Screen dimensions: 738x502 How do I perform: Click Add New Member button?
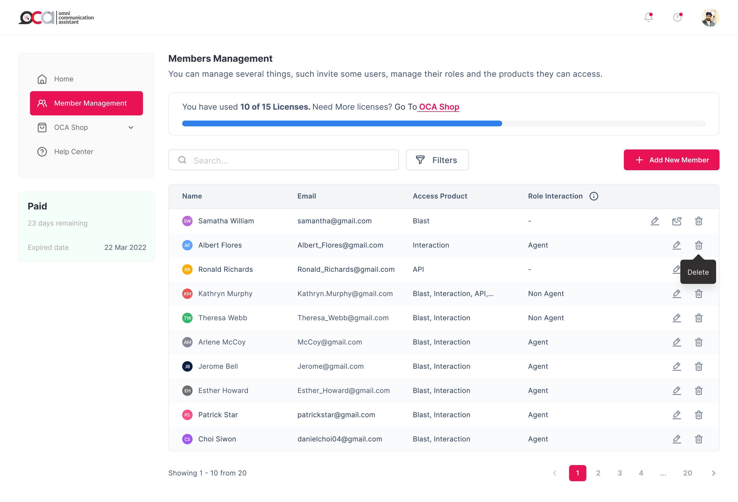(x=671, y=160)
